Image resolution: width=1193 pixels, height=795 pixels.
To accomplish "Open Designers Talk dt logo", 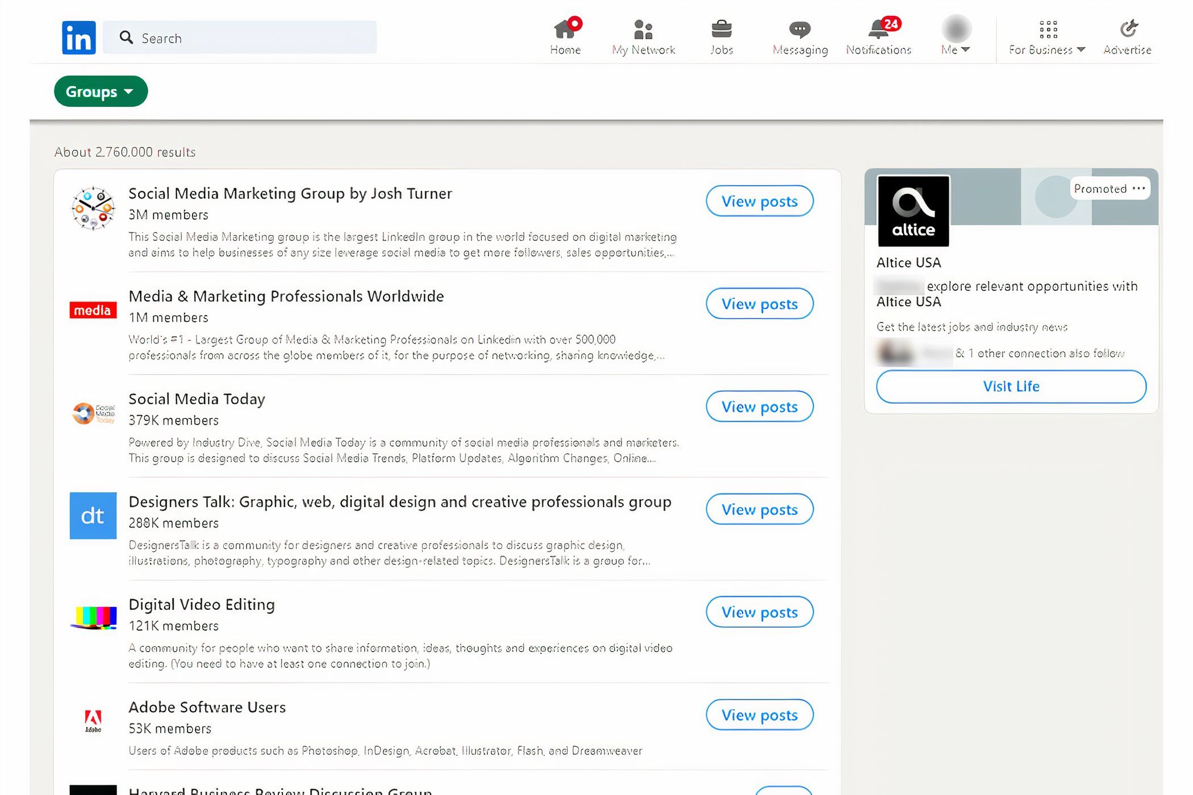I will (93, 516).
